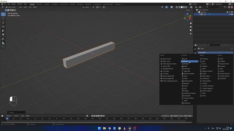Choose Bevel modifier from menu
This screenshot has height=131, width=234.
tap(189, 61)
